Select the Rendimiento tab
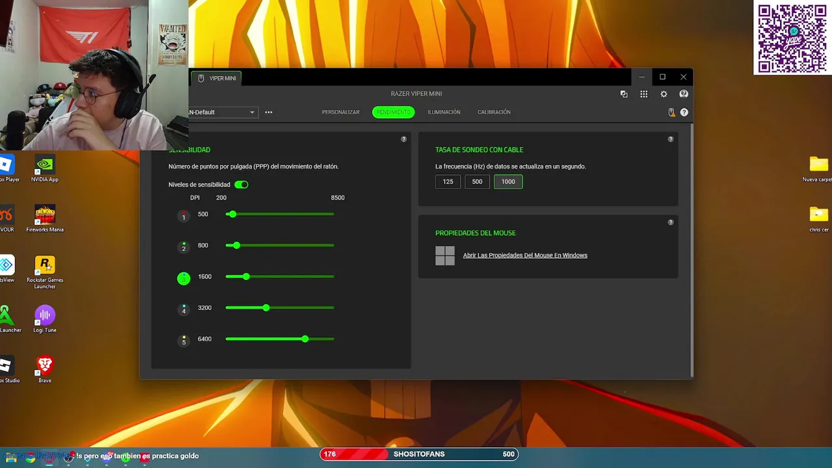 point(393,112)
